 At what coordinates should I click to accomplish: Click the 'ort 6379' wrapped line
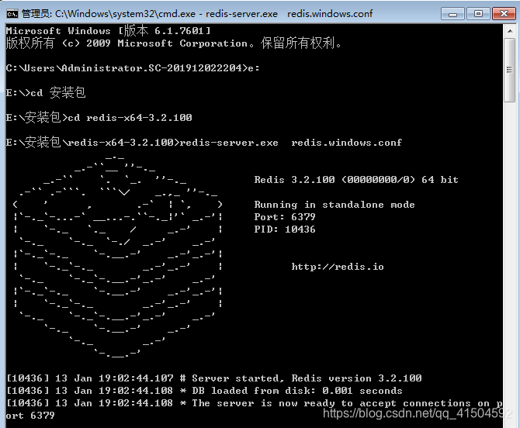30,416
